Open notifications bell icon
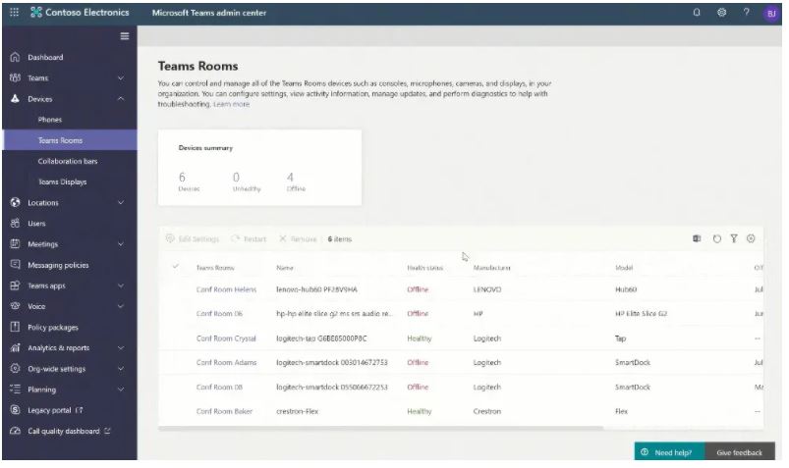 click(697, 13)
